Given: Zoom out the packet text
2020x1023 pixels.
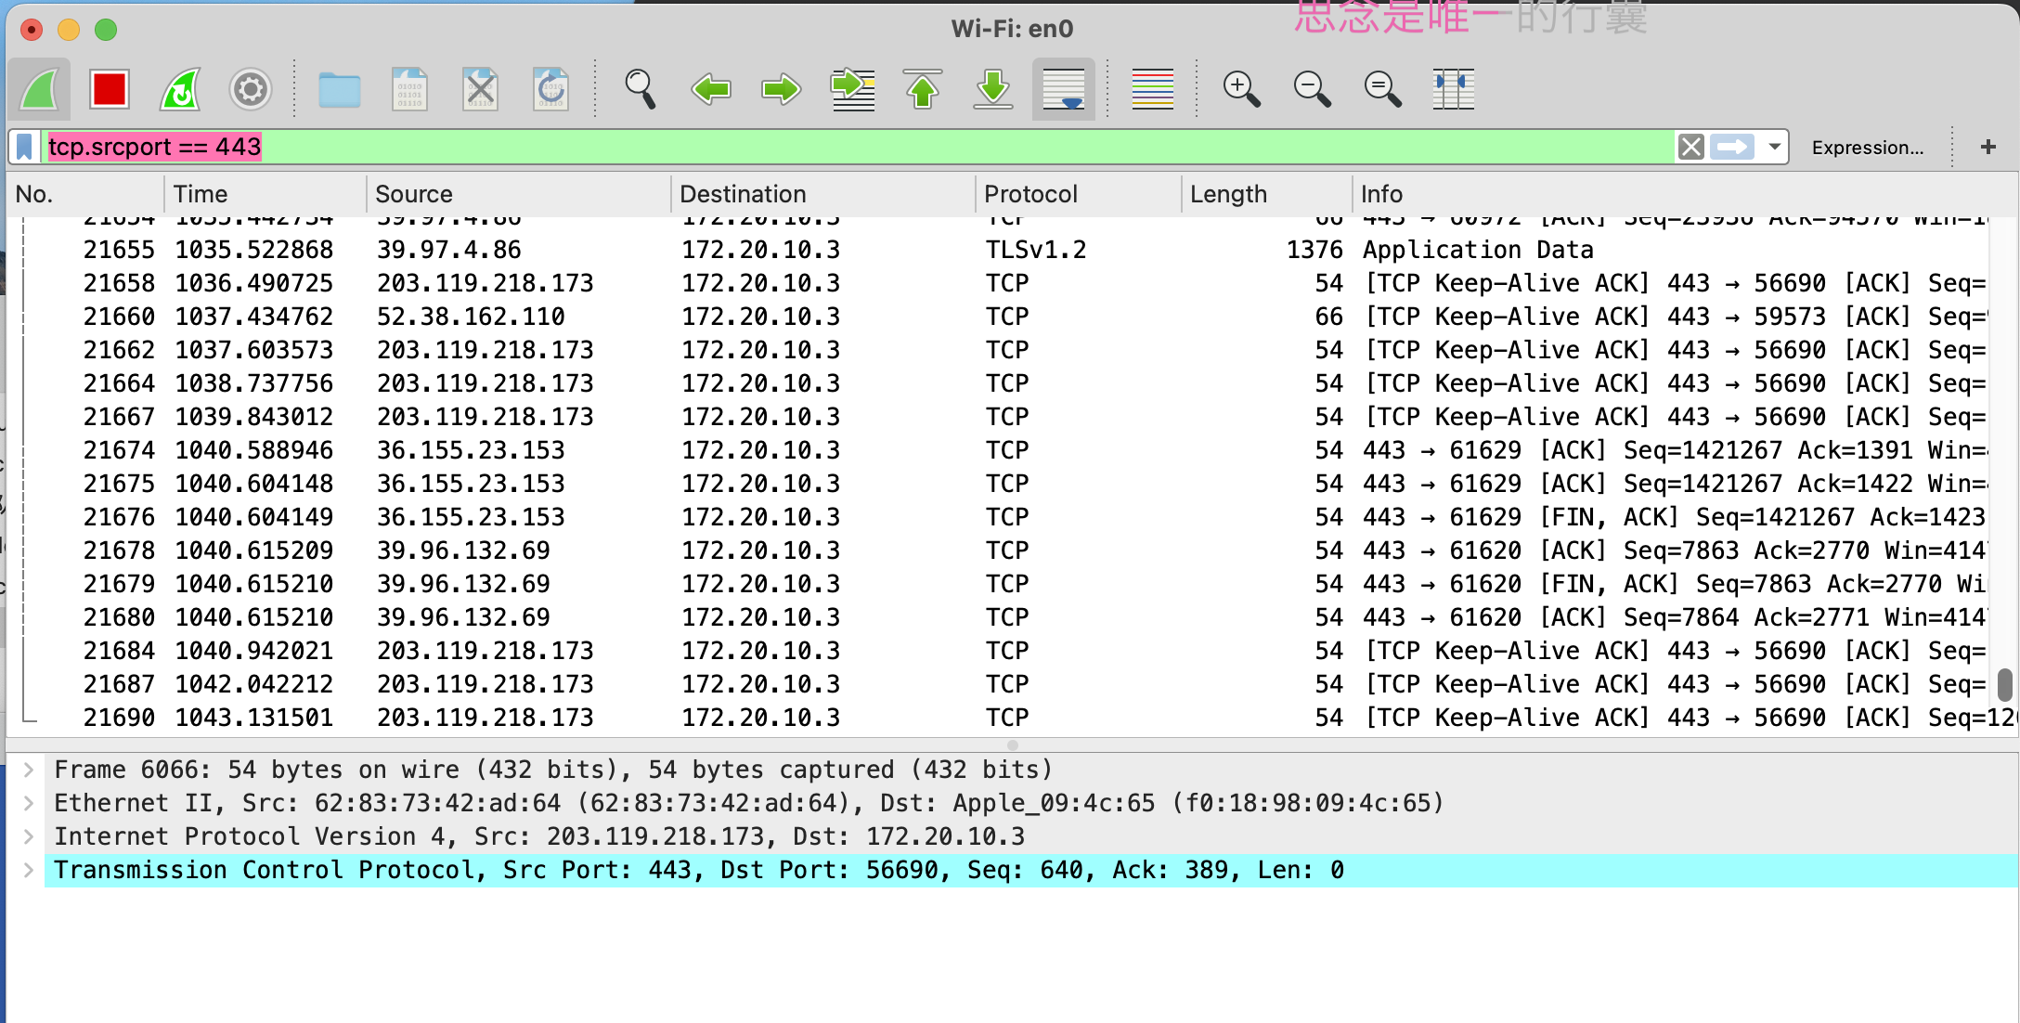Looking at the screenshot, I should tap(1312, 90).
